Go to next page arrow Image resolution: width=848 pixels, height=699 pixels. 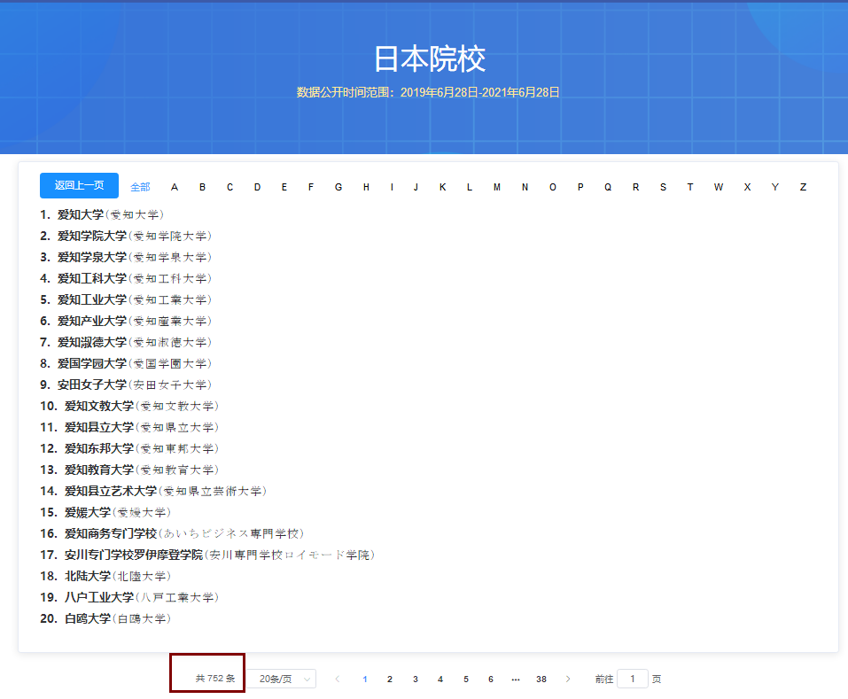pos(568,679)
